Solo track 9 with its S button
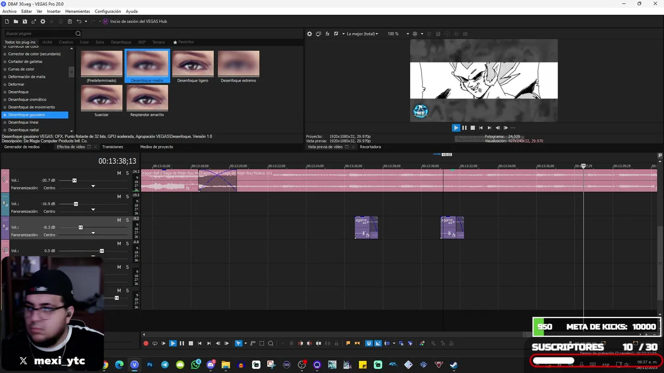 tap(127, 220)
